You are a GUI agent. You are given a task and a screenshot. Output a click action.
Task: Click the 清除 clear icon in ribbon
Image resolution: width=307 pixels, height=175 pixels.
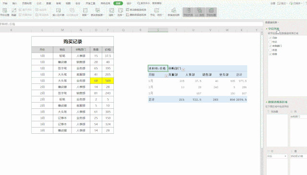(111, 11)
